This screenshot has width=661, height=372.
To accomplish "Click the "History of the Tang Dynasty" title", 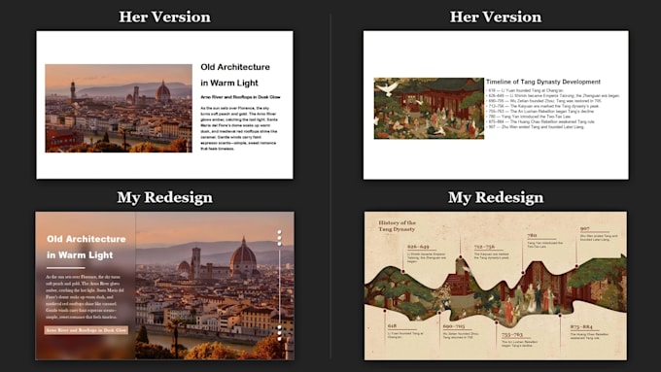I will click(x=397, y=225).
